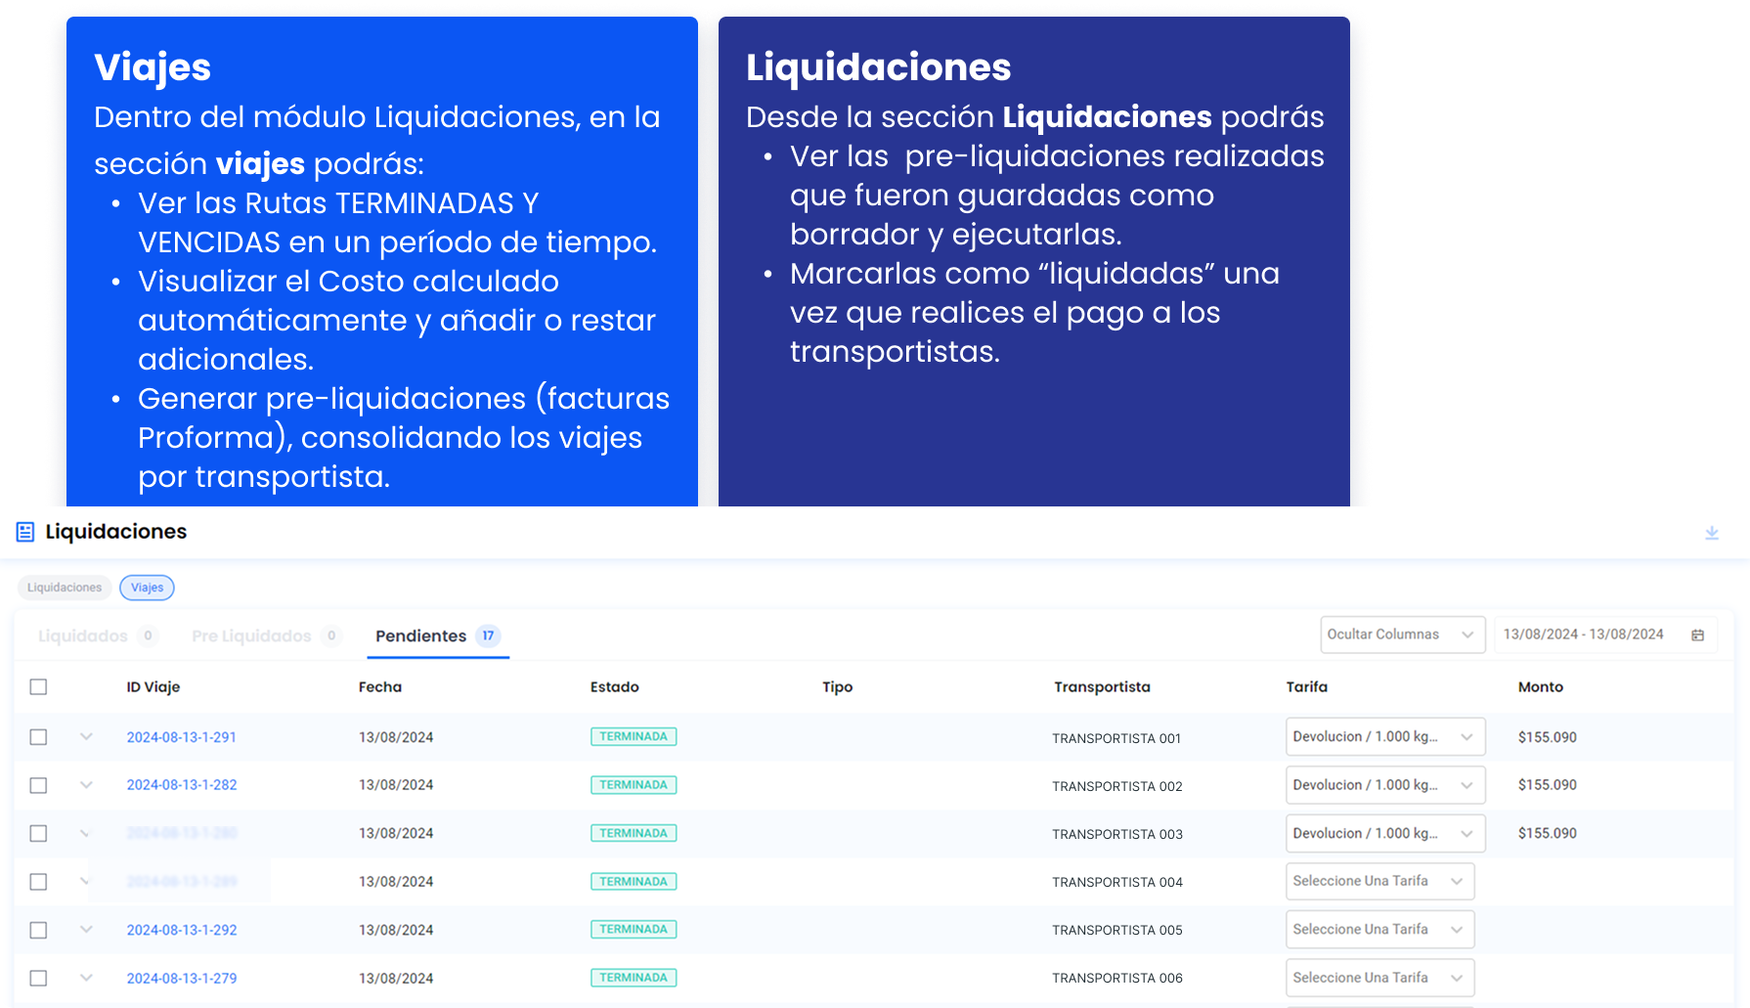Expand row chevron for trip 2024-08-13-1-292
Screen dimensions: 1750x1008
pyautogui.click(x=86, y=930)
